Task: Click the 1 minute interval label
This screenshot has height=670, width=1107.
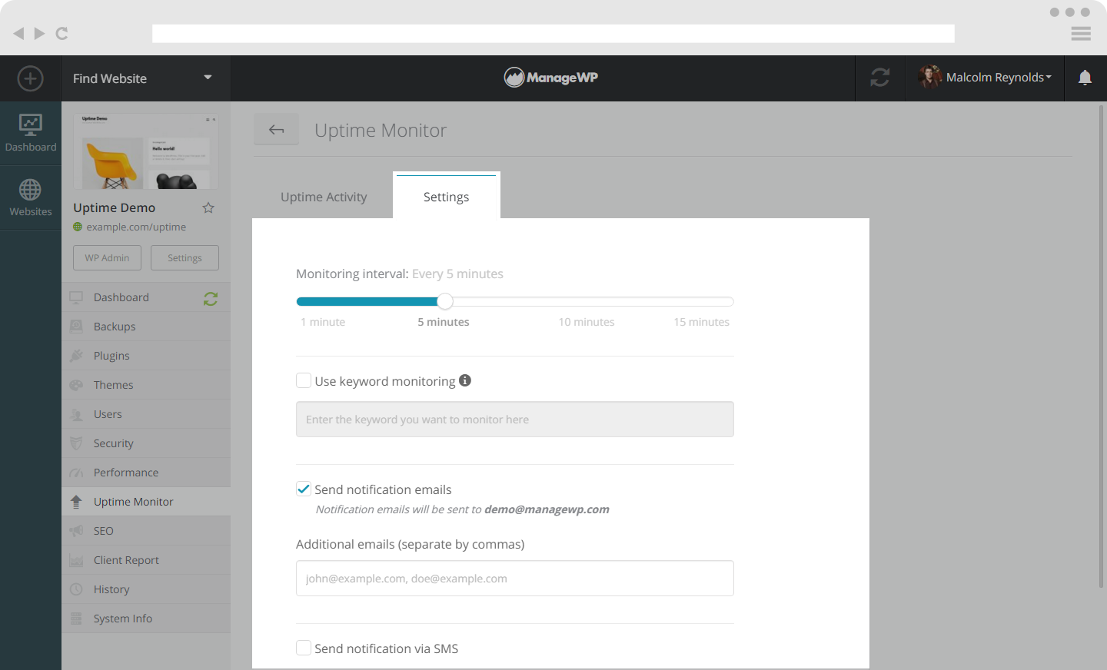Action: click(x=323, y=322)
